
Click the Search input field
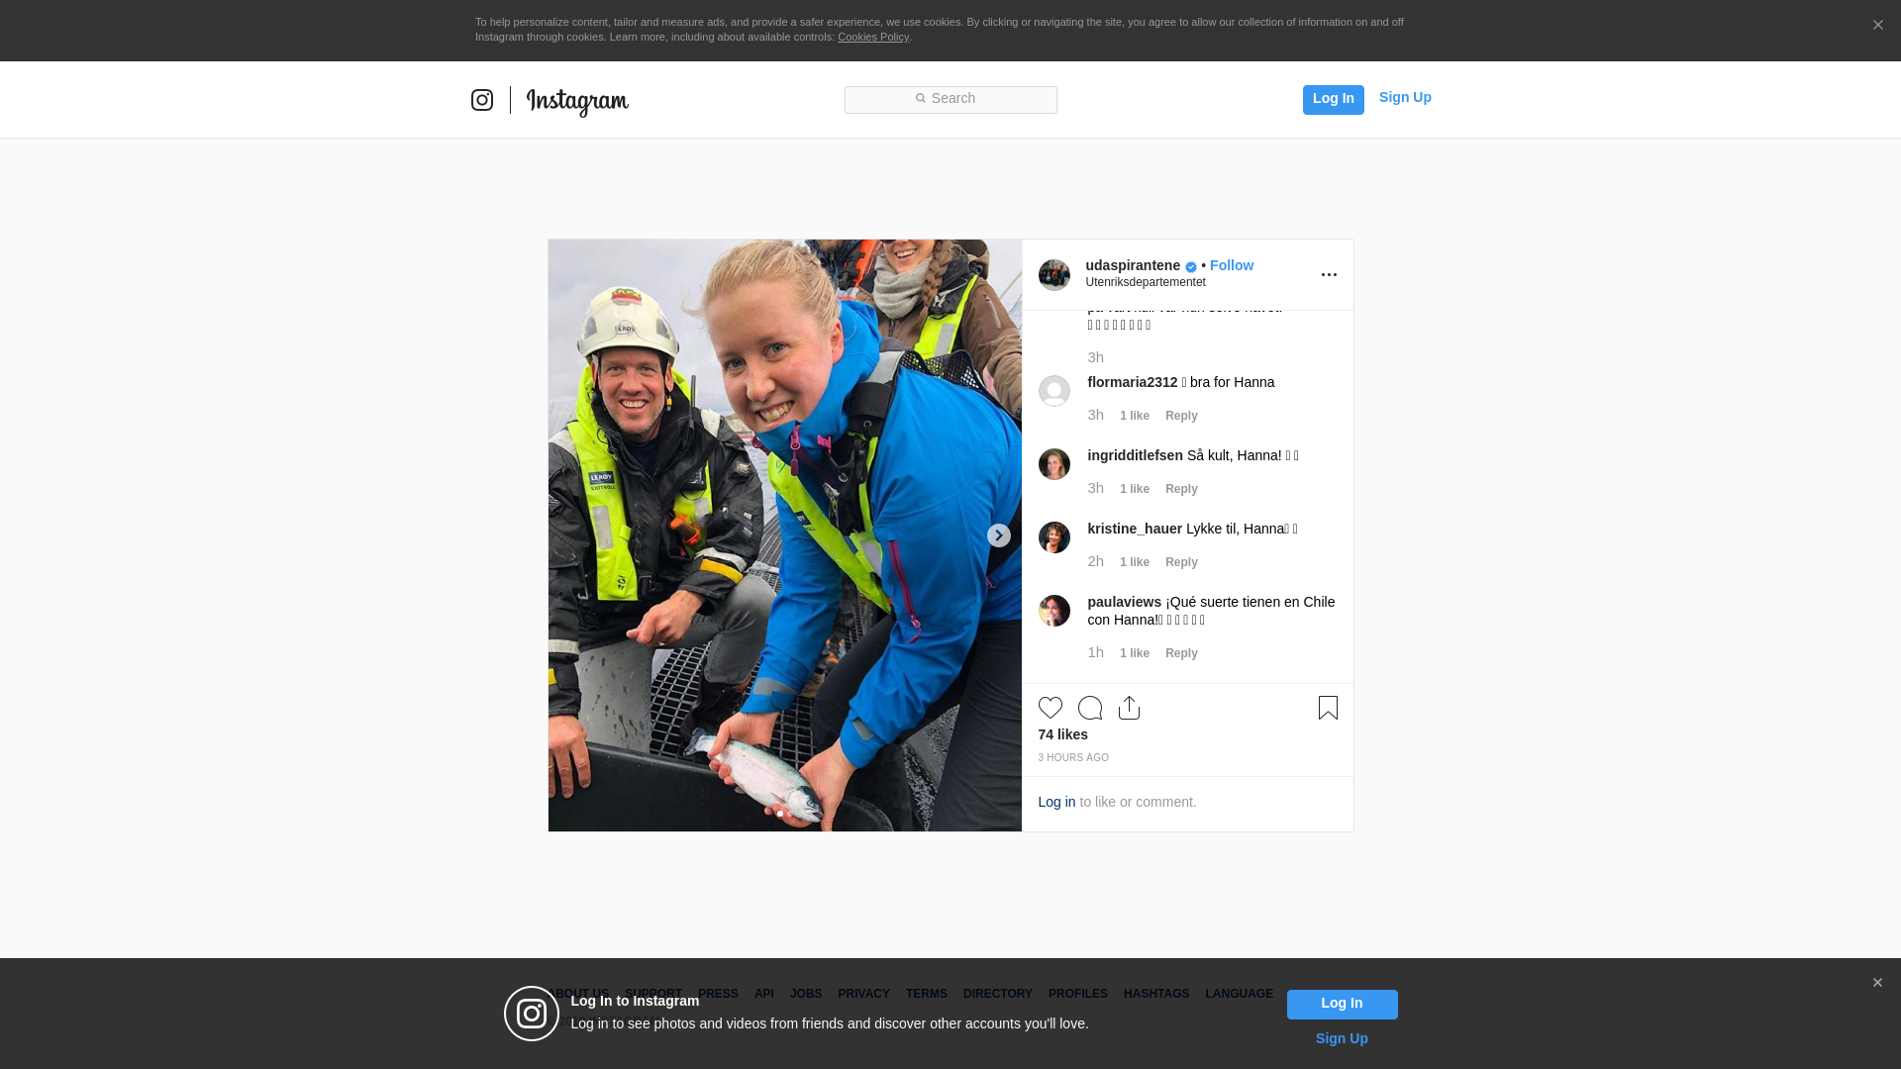[950, 99]
